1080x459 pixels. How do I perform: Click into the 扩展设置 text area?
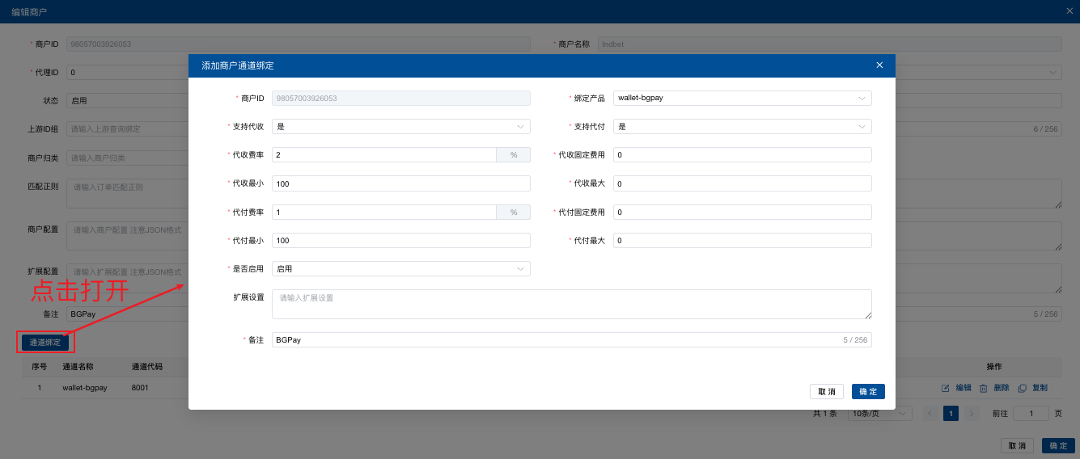pyautogui.click(x=571, y=304)
